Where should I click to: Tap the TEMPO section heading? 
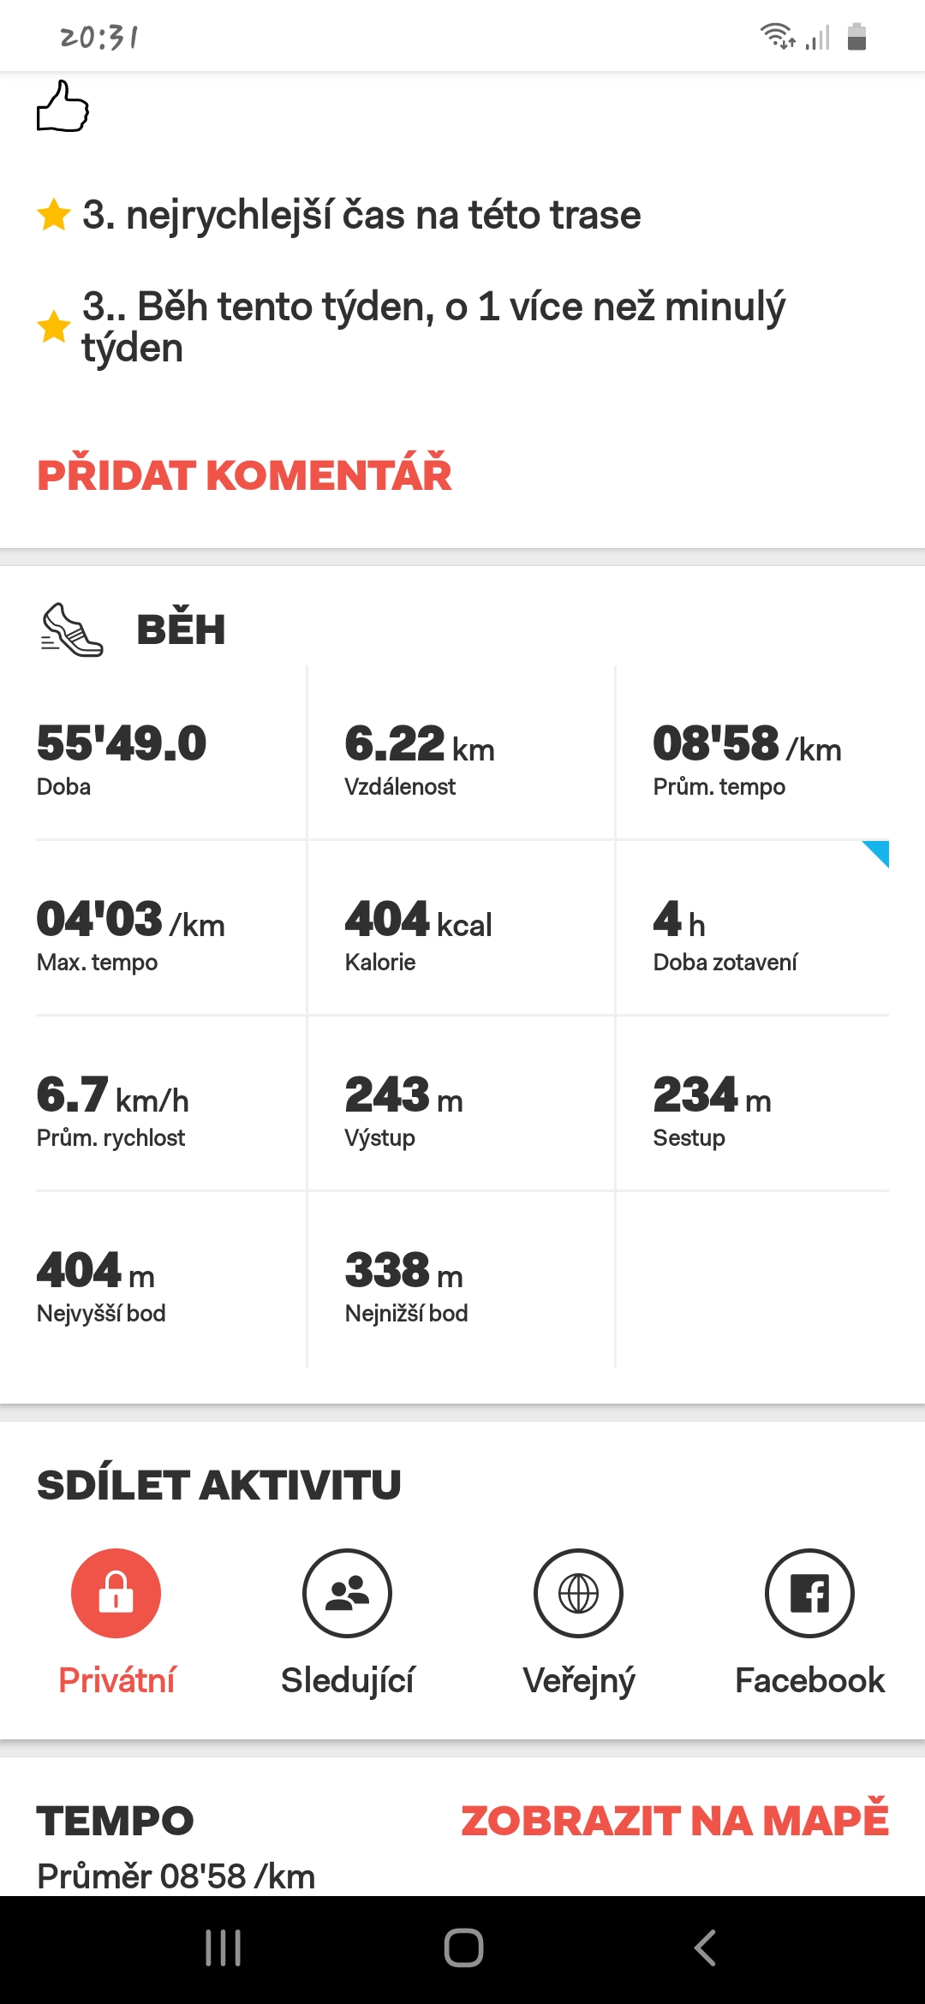(115, 1821)
